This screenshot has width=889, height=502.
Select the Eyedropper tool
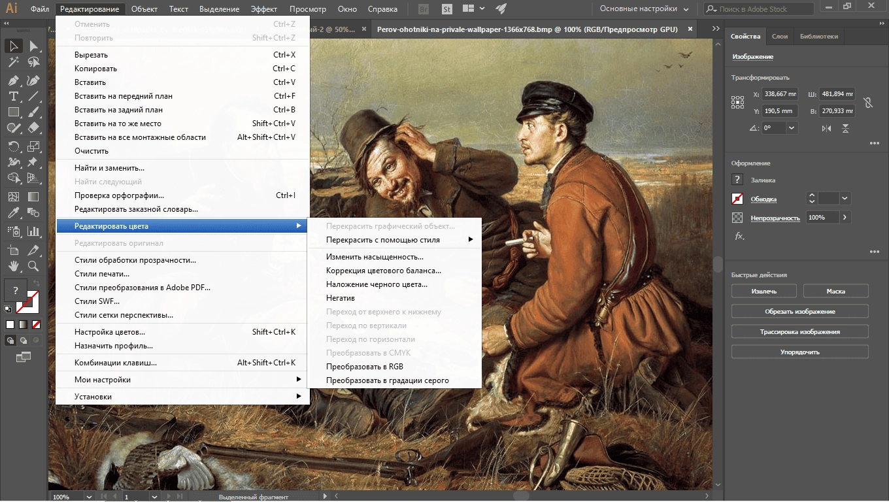click(13, 213)
